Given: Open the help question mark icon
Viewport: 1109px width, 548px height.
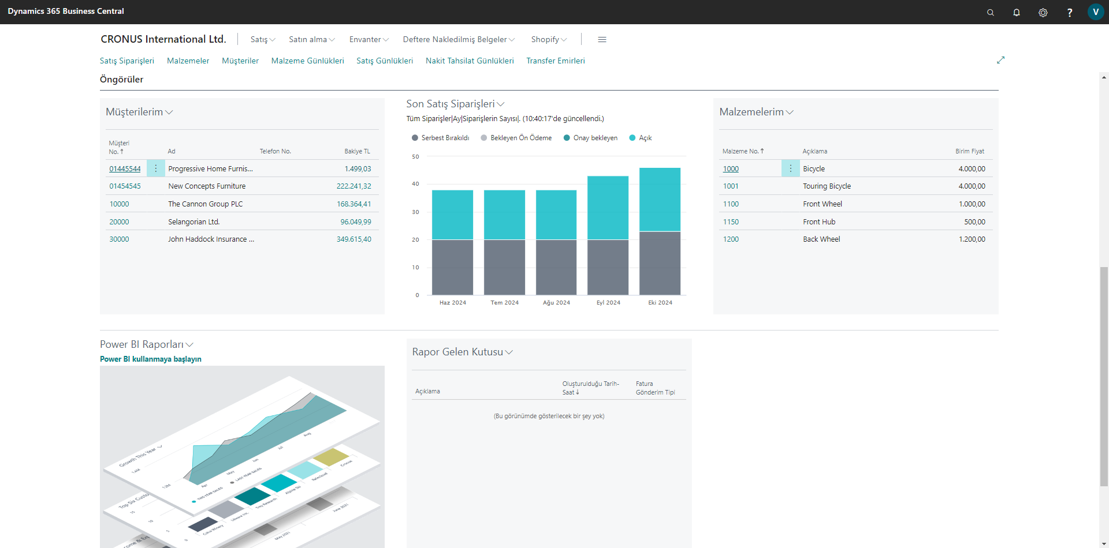Looking at the screenshot, I should point(1070,12).
